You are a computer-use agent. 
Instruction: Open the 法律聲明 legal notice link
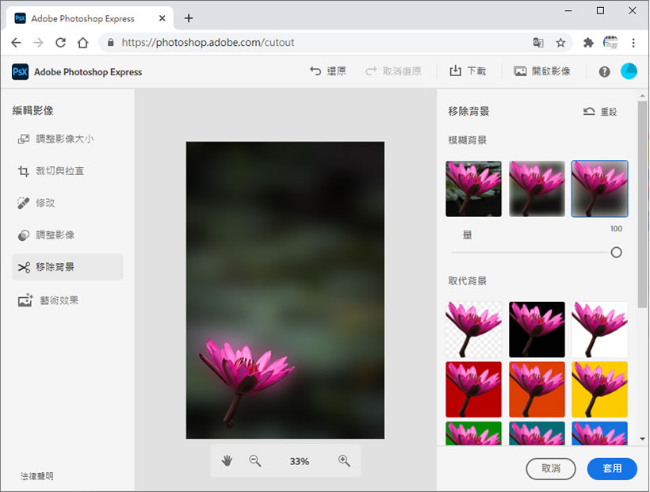click(x=37, y=476)
